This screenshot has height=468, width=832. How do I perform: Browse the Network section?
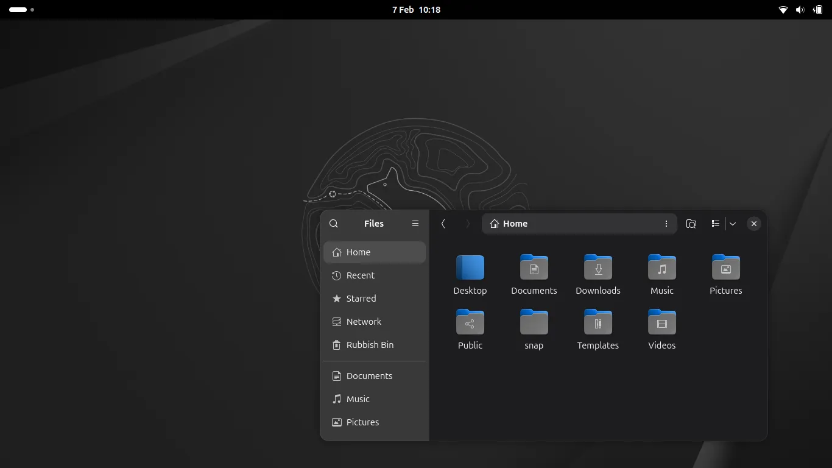(x=364, y=322)
